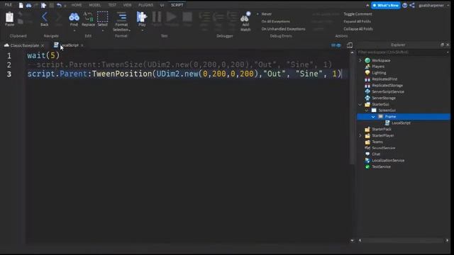The image size is (454, 255).
Task: Switch to the VIEW ribbon tab
Action: (x=127, y=5)
